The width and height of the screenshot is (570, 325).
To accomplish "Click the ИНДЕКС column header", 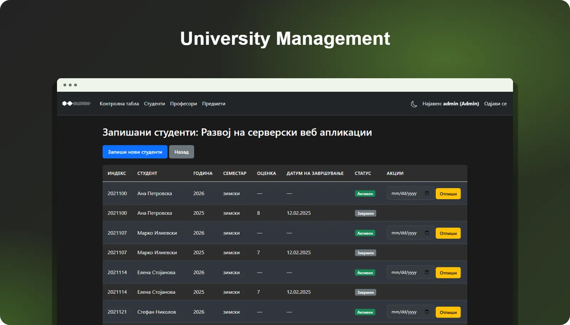I will pyautogui.click(x=117, y=173).
